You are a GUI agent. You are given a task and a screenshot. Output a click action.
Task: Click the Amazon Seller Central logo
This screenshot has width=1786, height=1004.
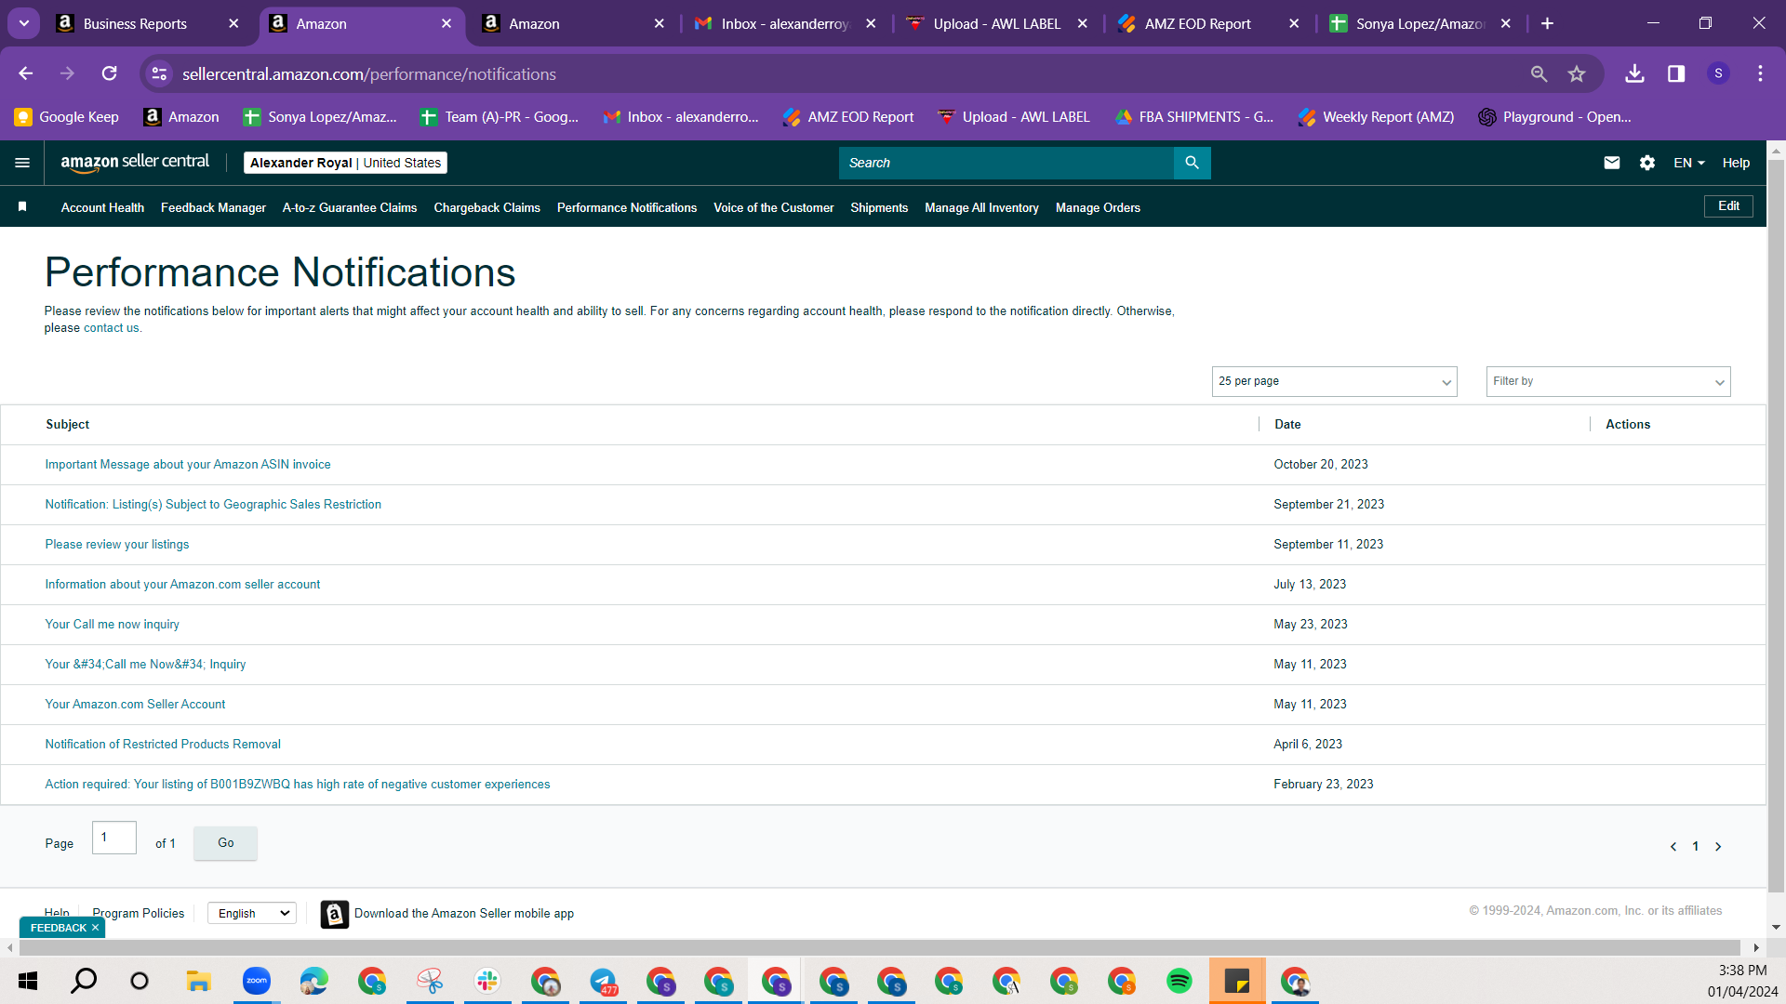(135, 163)
